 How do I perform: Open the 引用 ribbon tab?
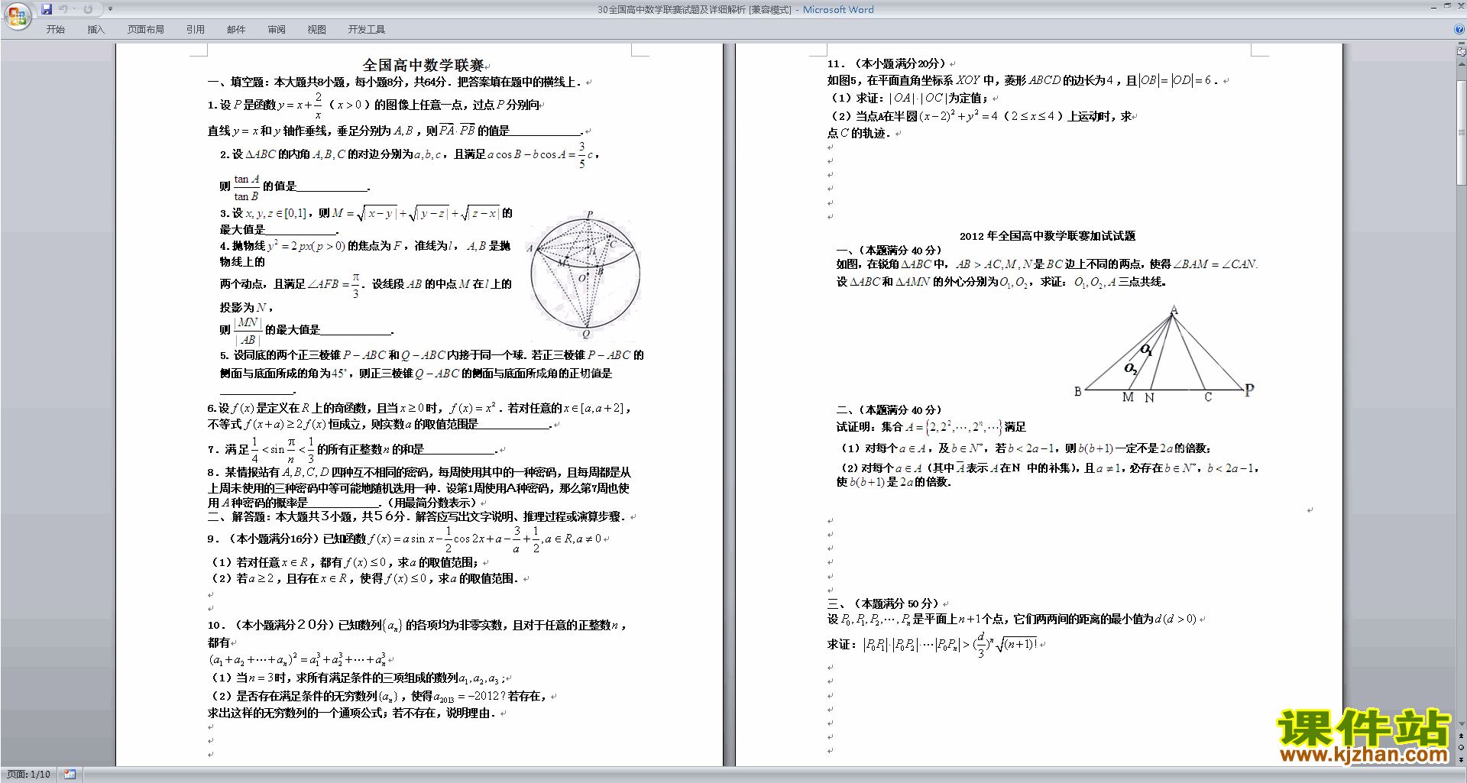point(195,30)
